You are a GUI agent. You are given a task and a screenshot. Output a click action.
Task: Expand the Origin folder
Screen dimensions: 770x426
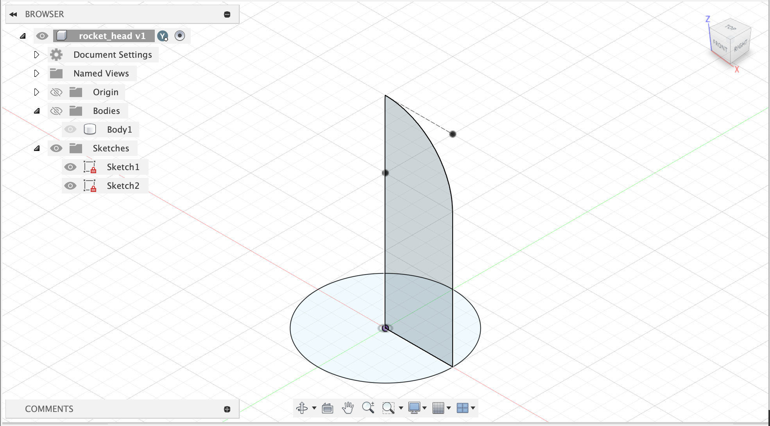(x=37, y=92)
